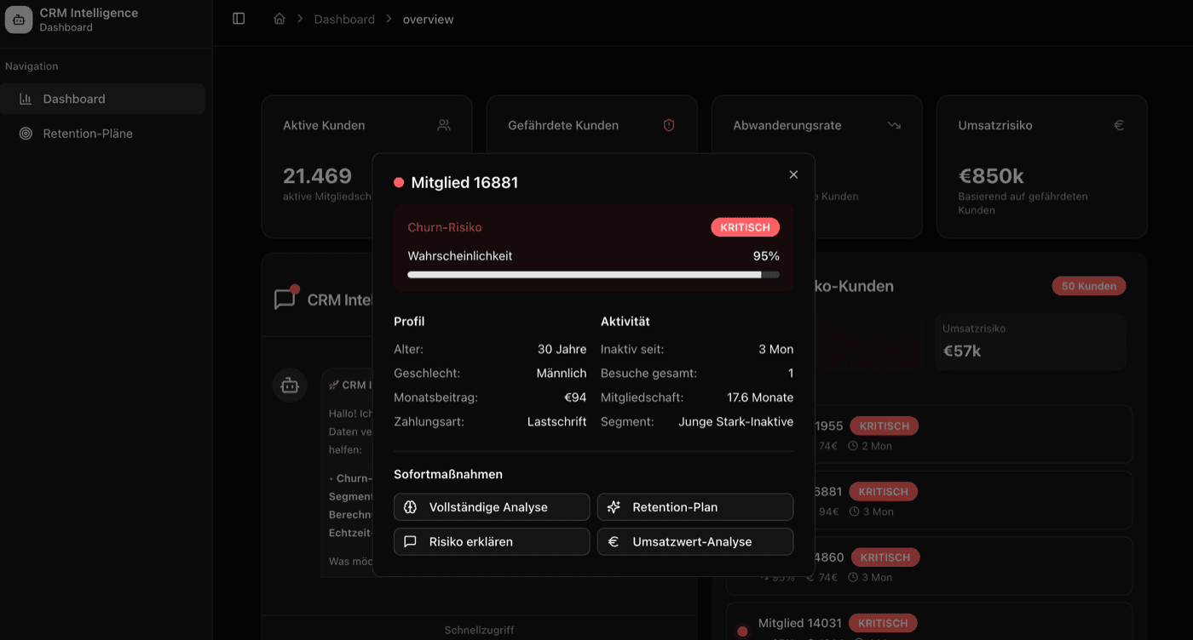Image resolution: width=1193 pixels, height=640 pixels.
Task: Click the CRM chat message icon
Action: 285,300
